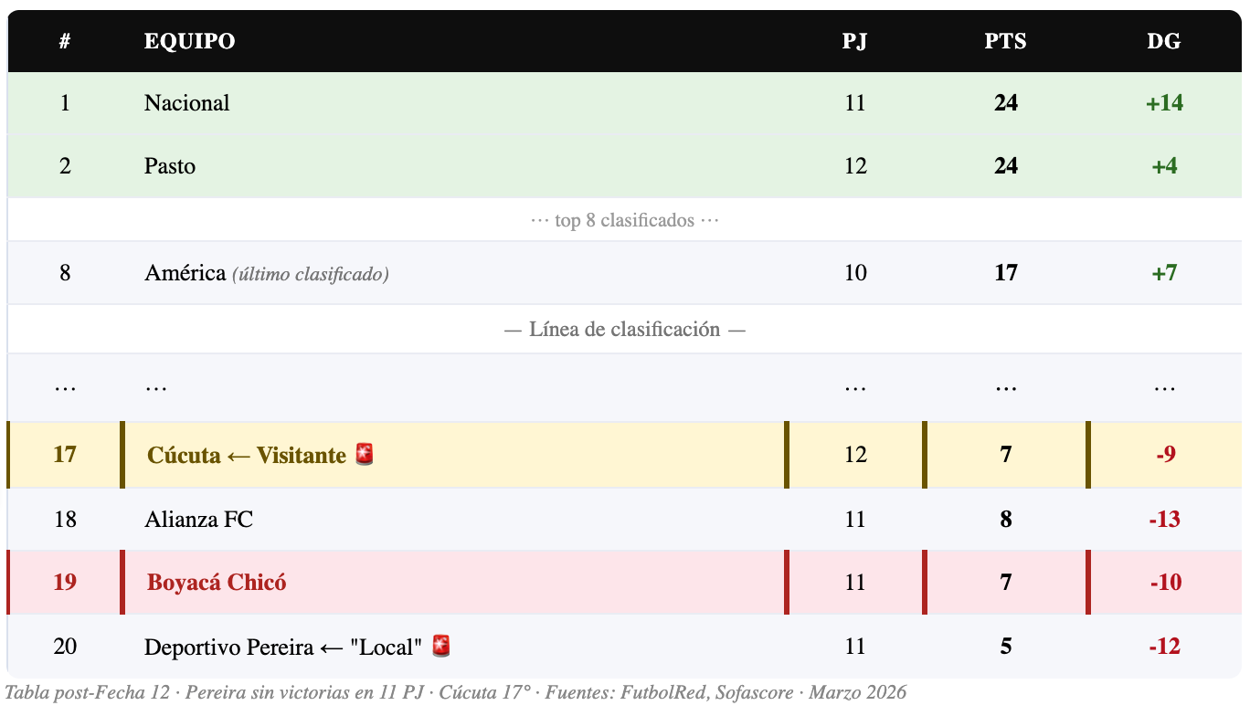Select the highlighted Cúcuta Visitante row
The image size is (1250, 716).
[x=625, y=455]
